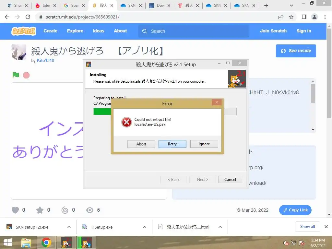Click the Kito1510 avatar thumbnail

click(x=18, y=52)
